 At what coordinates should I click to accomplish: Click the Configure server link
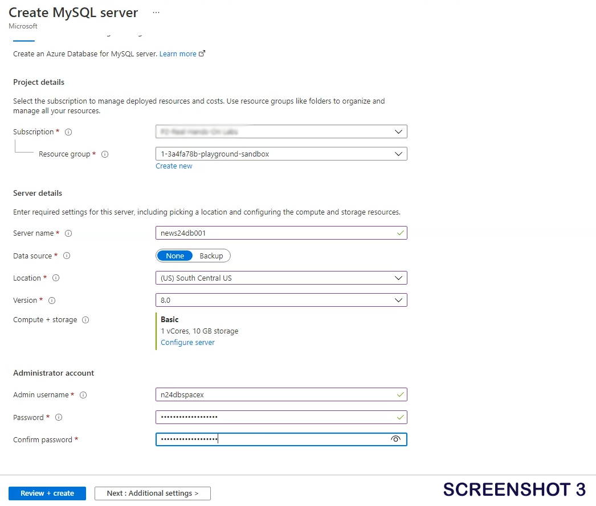click(187, 343)
